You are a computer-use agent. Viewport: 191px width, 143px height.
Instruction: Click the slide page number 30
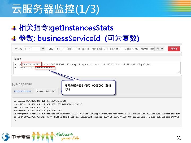(179, 138)
